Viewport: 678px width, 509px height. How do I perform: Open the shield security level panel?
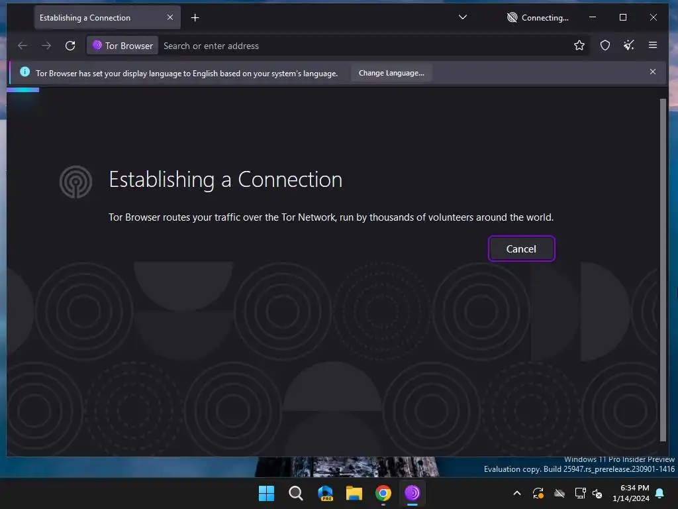point(605,45)
